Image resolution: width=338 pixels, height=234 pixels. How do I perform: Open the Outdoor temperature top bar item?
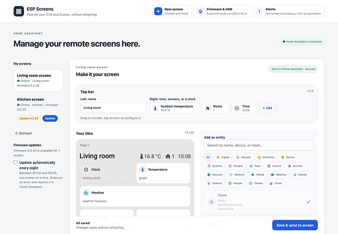point(175,108)
